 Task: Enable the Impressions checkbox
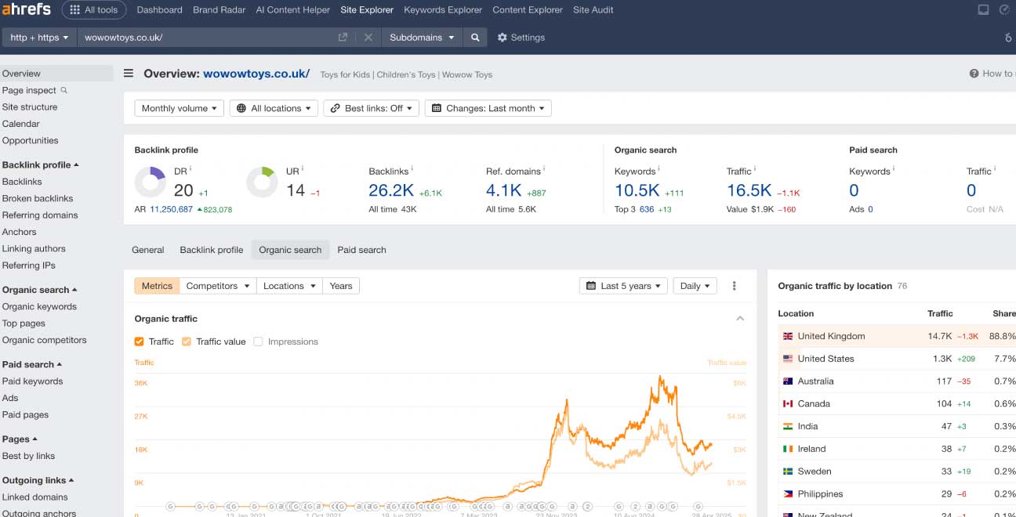(258, 342)
